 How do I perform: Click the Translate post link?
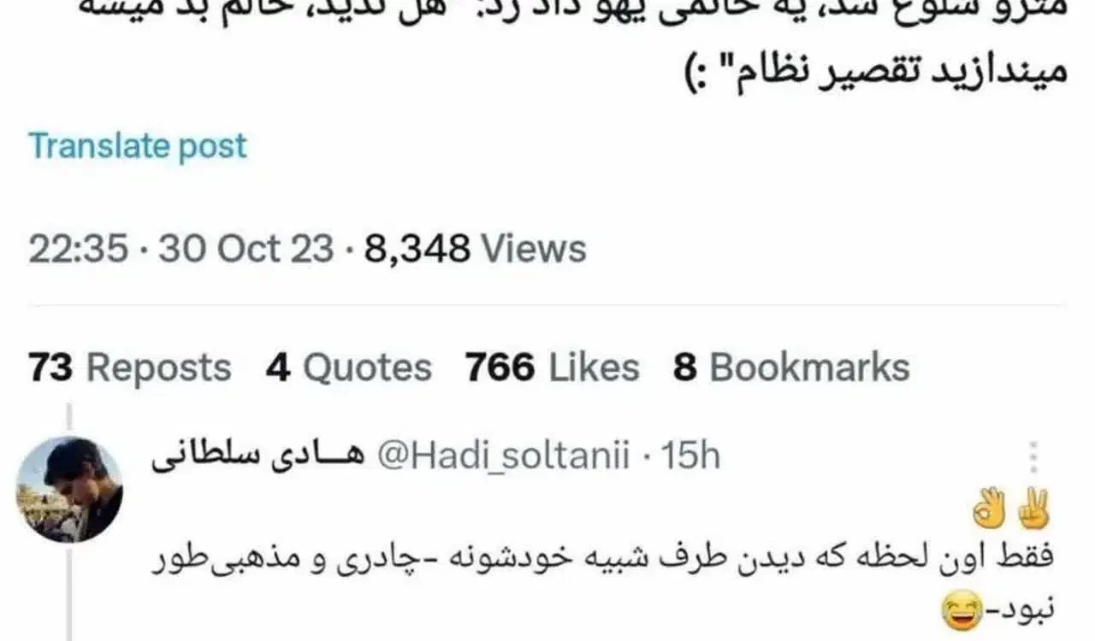pos(138,146)
